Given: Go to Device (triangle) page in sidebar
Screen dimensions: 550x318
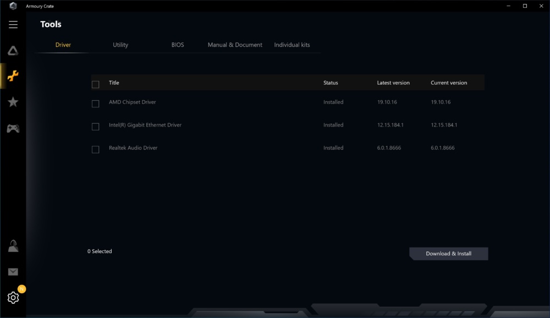Looking at the screenshot, I should [x=13, y=51].
